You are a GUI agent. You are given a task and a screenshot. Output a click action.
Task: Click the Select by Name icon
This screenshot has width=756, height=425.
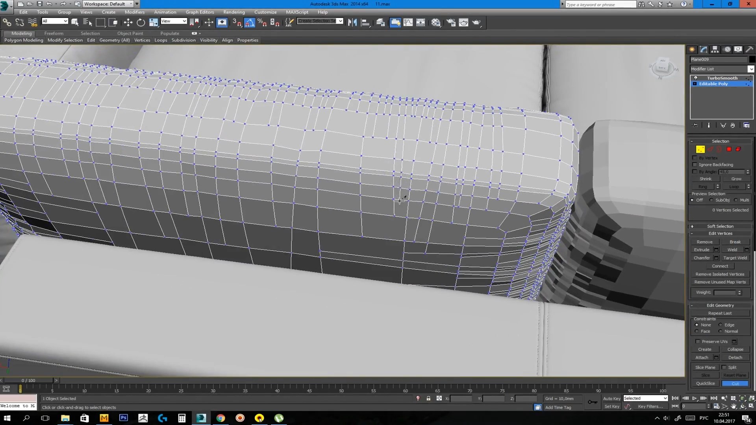(87, 22)
